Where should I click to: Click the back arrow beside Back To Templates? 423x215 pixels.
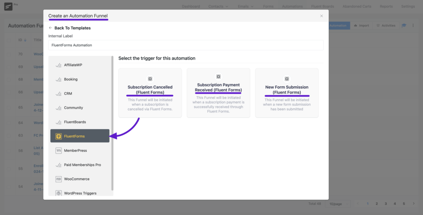[50, 28]
